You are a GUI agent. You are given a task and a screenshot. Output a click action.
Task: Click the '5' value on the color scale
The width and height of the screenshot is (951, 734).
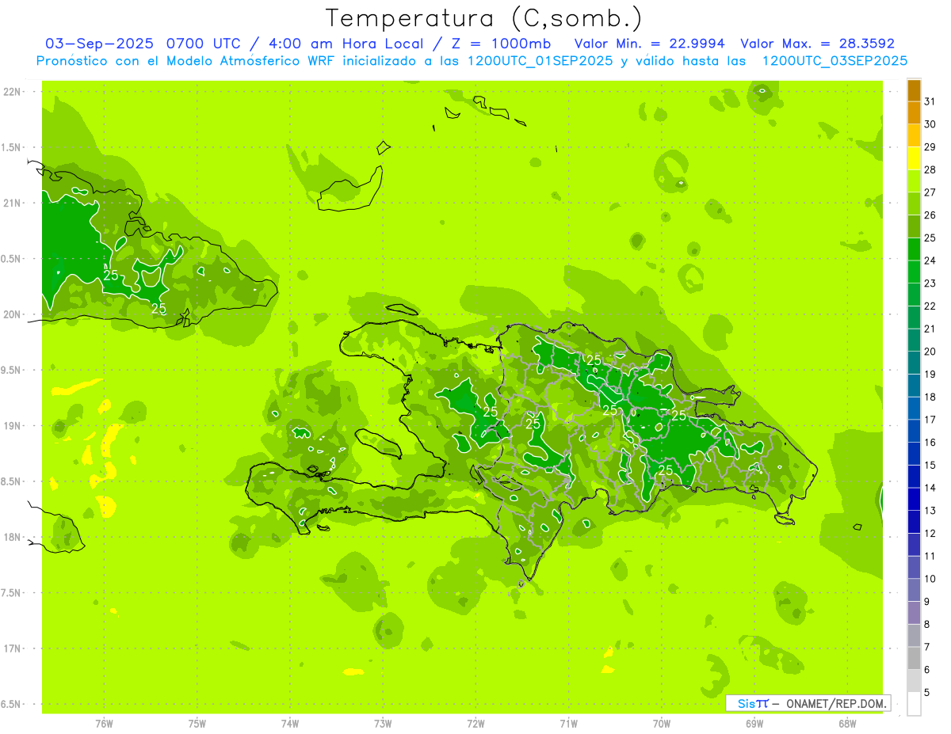pos(927,693)
